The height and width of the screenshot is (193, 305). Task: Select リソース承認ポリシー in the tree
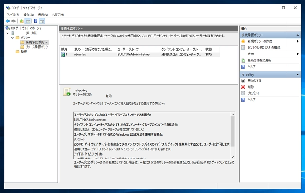coord(38,47)
